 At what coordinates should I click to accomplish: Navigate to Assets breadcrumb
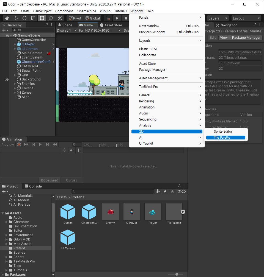pos(61,197)
